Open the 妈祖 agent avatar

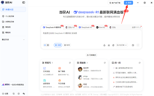[x=80, y=85]
